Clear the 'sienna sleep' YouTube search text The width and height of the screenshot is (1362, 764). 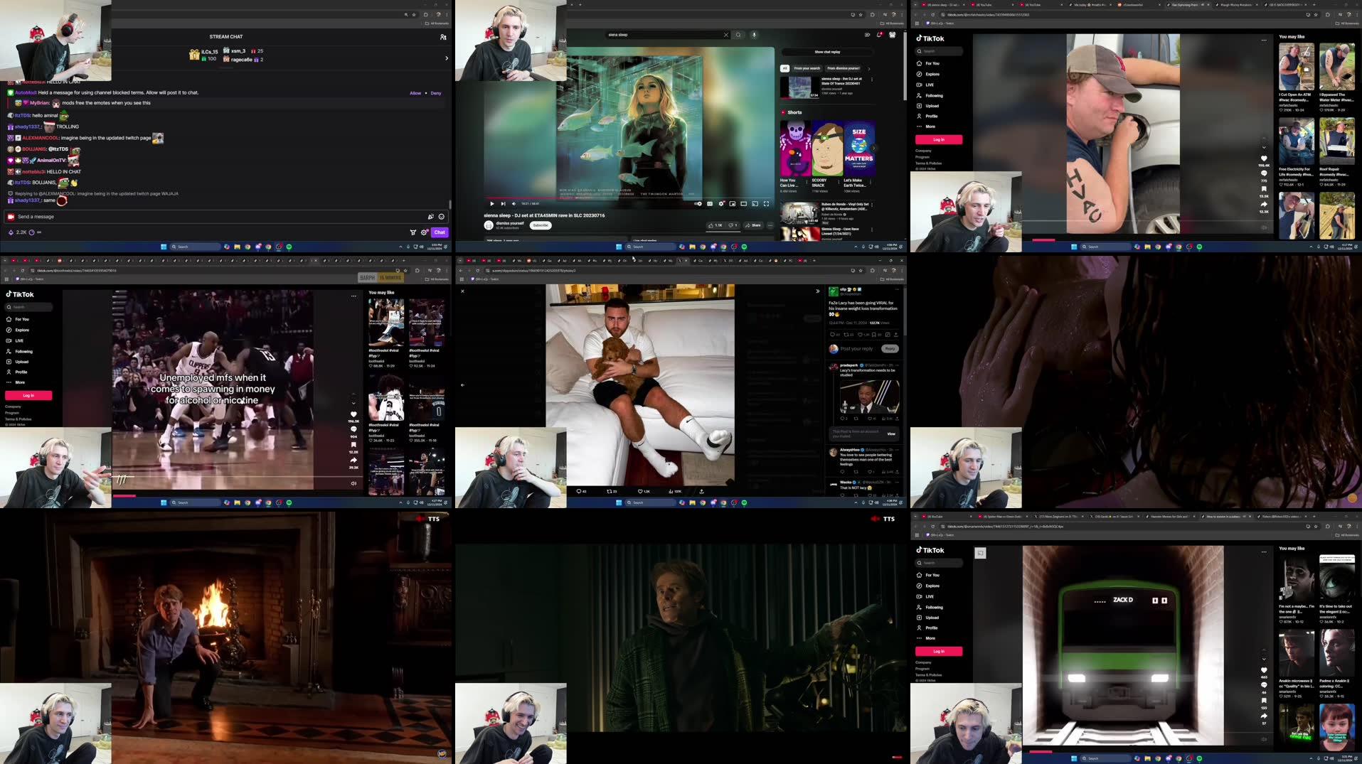click(x=726, y=35)
